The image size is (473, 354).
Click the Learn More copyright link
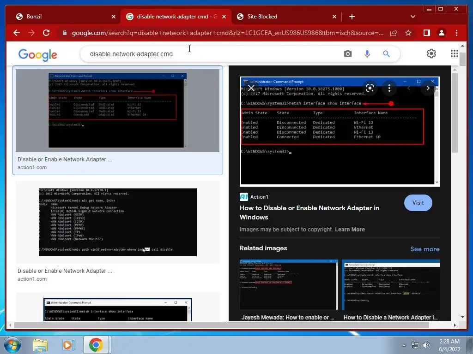350,230
